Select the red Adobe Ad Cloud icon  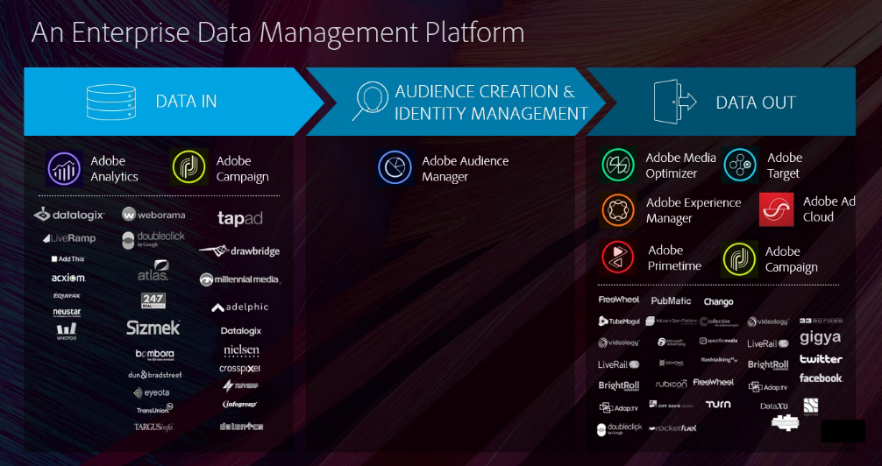coord(776,209)
